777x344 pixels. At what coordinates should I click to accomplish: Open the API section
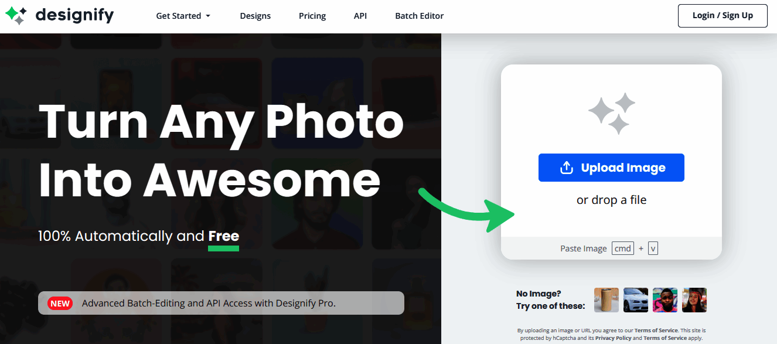(360, 16)
